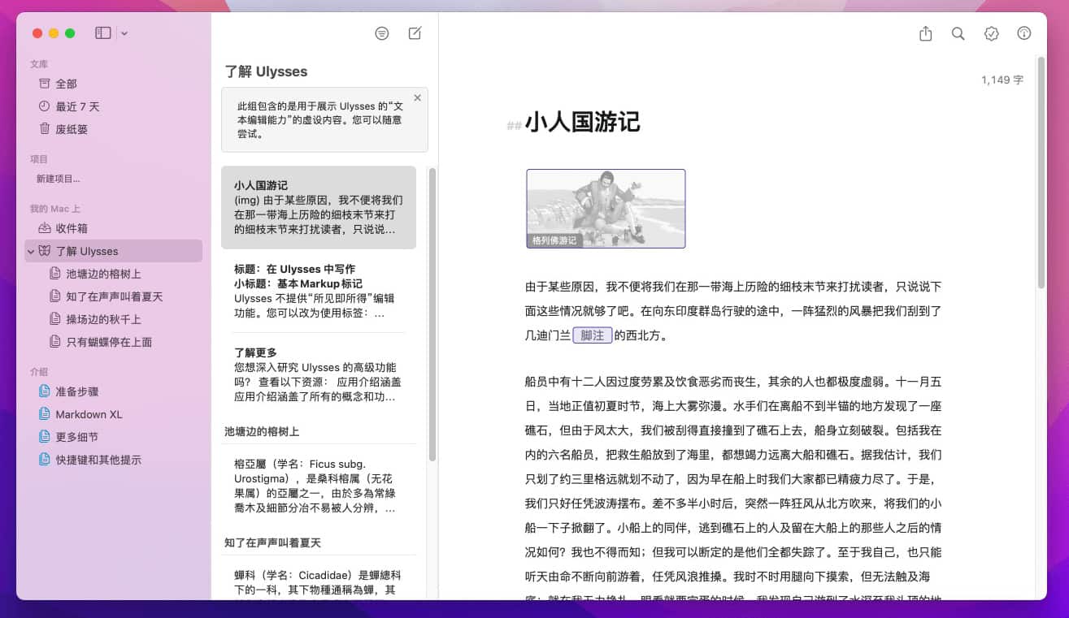Click the new sheet compose icon

pos(415,33)
